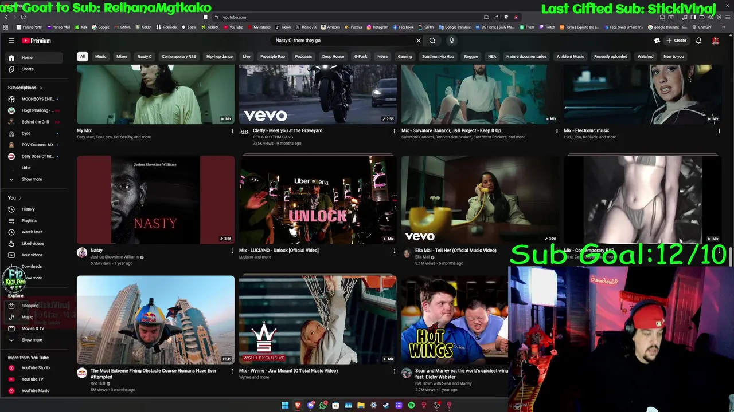Viewport: 734px width, 412px height.
Task: Open the Google Translate bookmark
Action: pos(455,27)
